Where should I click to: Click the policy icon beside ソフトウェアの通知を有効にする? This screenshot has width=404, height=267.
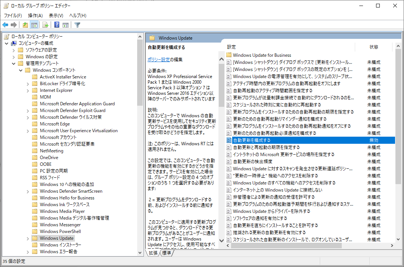(x=229, y=218)
